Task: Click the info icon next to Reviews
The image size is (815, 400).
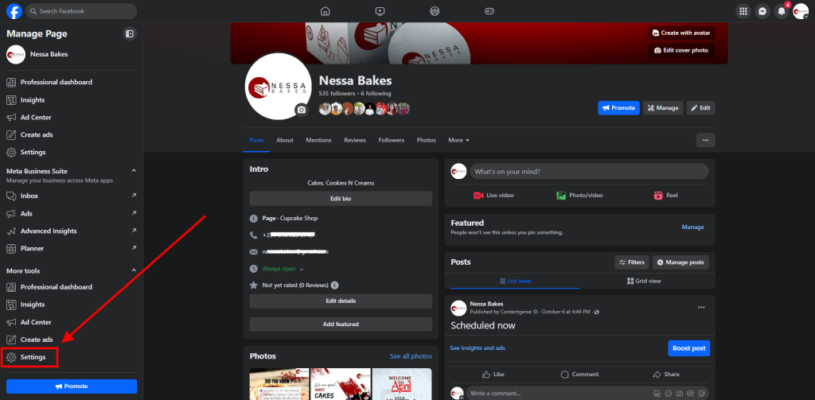Action: (335, 285)
